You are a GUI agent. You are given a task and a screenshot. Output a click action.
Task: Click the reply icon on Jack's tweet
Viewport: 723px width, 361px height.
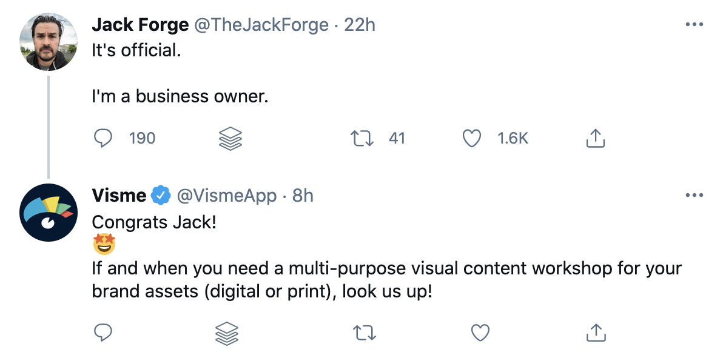click(x=103, y=138)
